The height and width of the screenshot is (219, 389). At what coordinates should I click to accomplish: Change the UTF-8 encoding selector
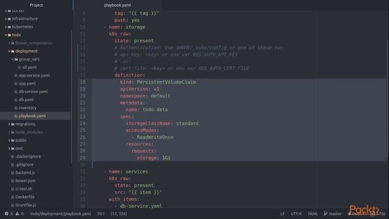[296, 214]
